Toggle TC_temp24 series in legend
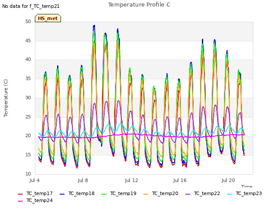This screenshot has height=209, width=279. [35, 200]
